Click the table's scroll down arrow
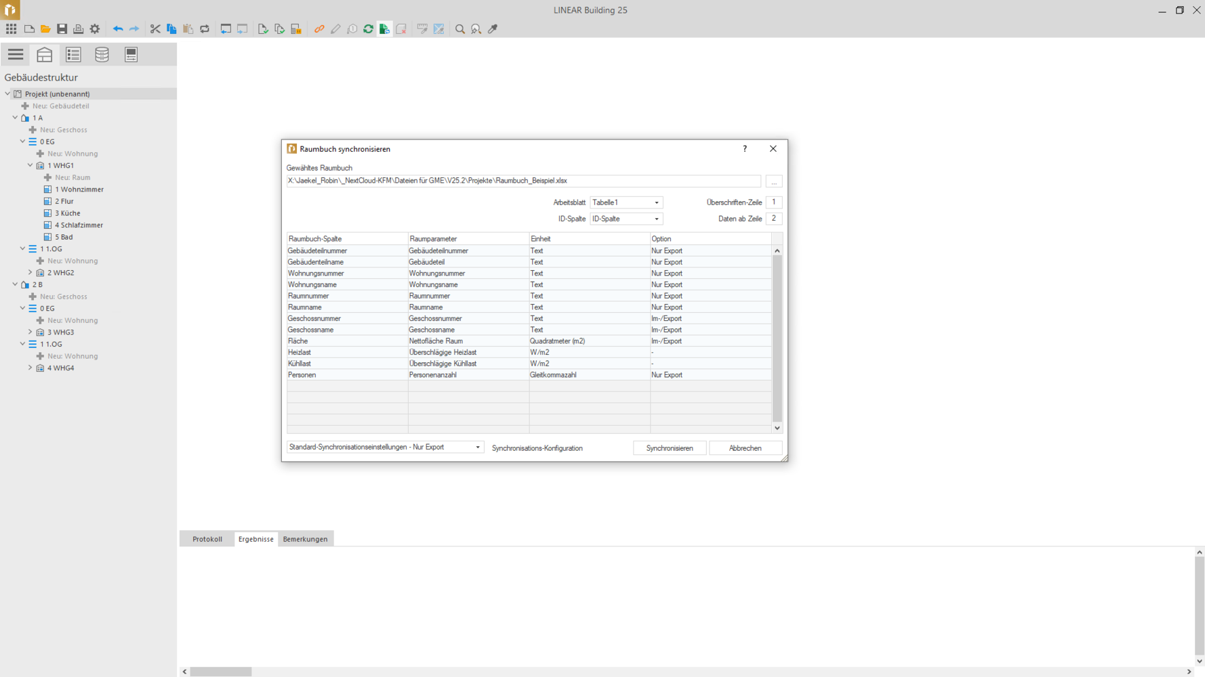1205x677 pixels. pyautogui.click(x=777, y=428)
